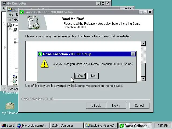This screenshot has width=172, height=129.
Task: Expand first drive under My Computer tree
Action: [15, 34]
